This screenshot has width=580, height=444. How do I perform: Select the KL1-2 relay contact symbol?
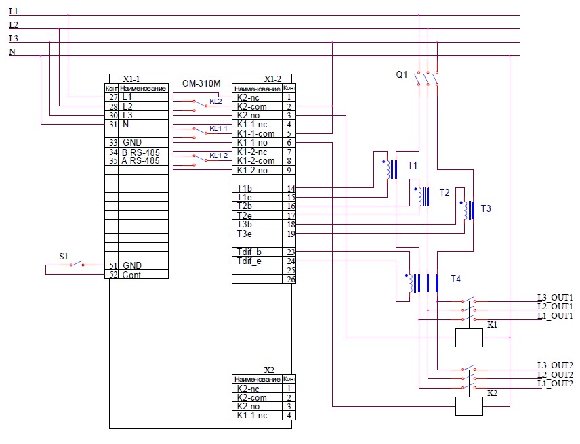tap(199, 158)
